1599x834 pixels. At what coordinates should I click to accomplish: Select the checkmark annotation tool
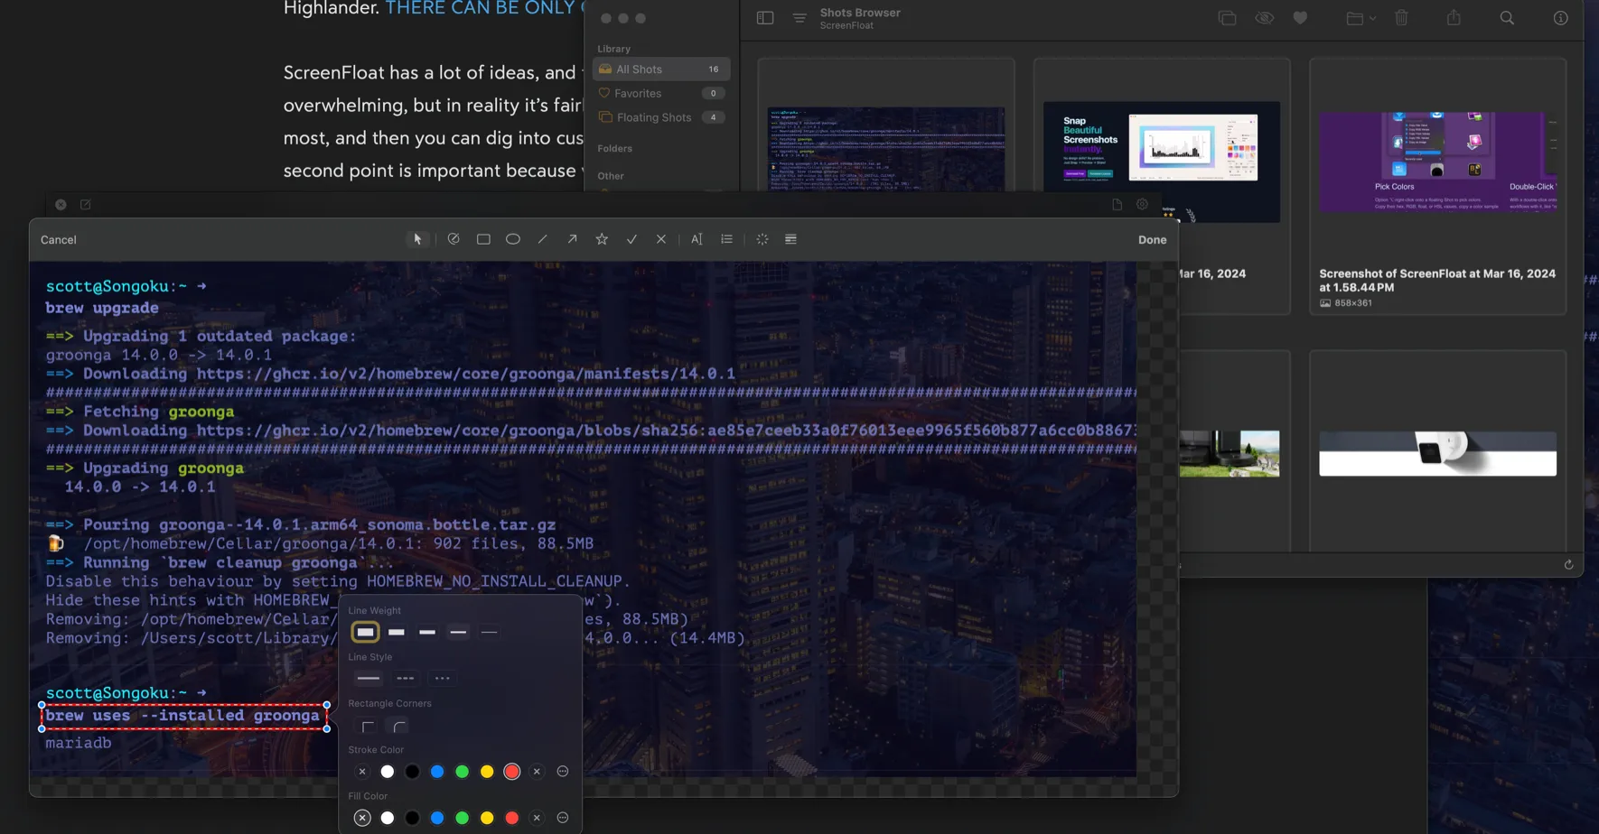point(631,238)
